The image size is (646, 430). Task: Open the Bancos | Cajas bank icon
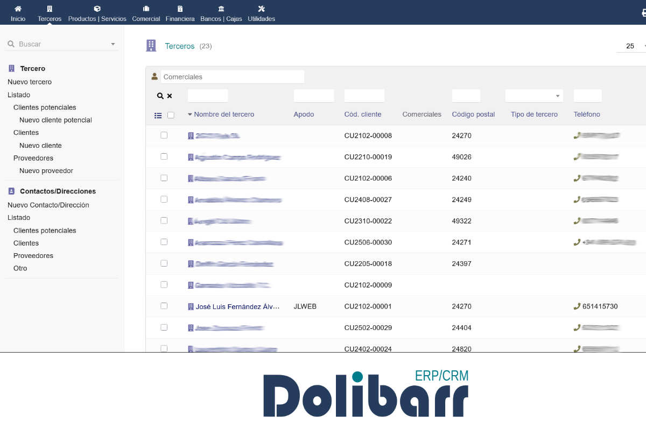pos(221,9)
